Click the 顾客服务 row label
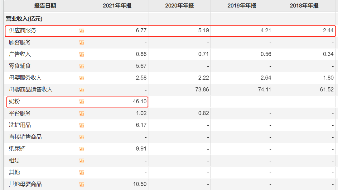338x190 pixels. coord(20,42)
